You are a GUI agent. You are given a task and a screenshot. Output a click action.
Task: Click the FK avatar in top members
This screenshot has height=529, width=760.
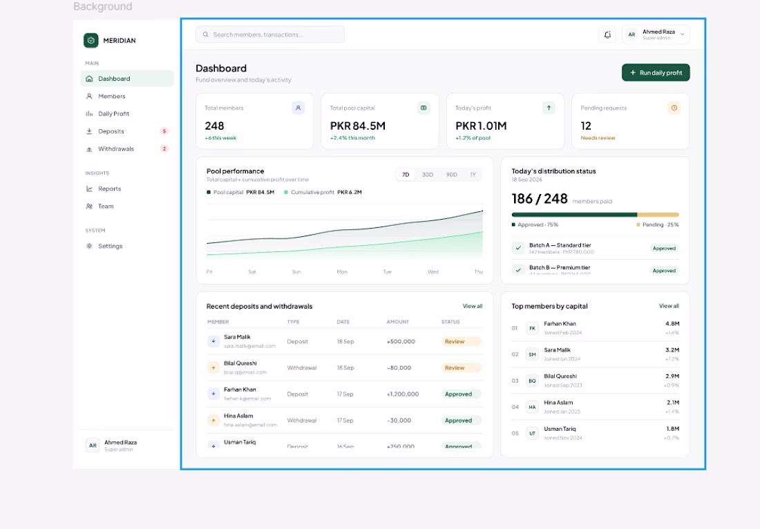532,328
